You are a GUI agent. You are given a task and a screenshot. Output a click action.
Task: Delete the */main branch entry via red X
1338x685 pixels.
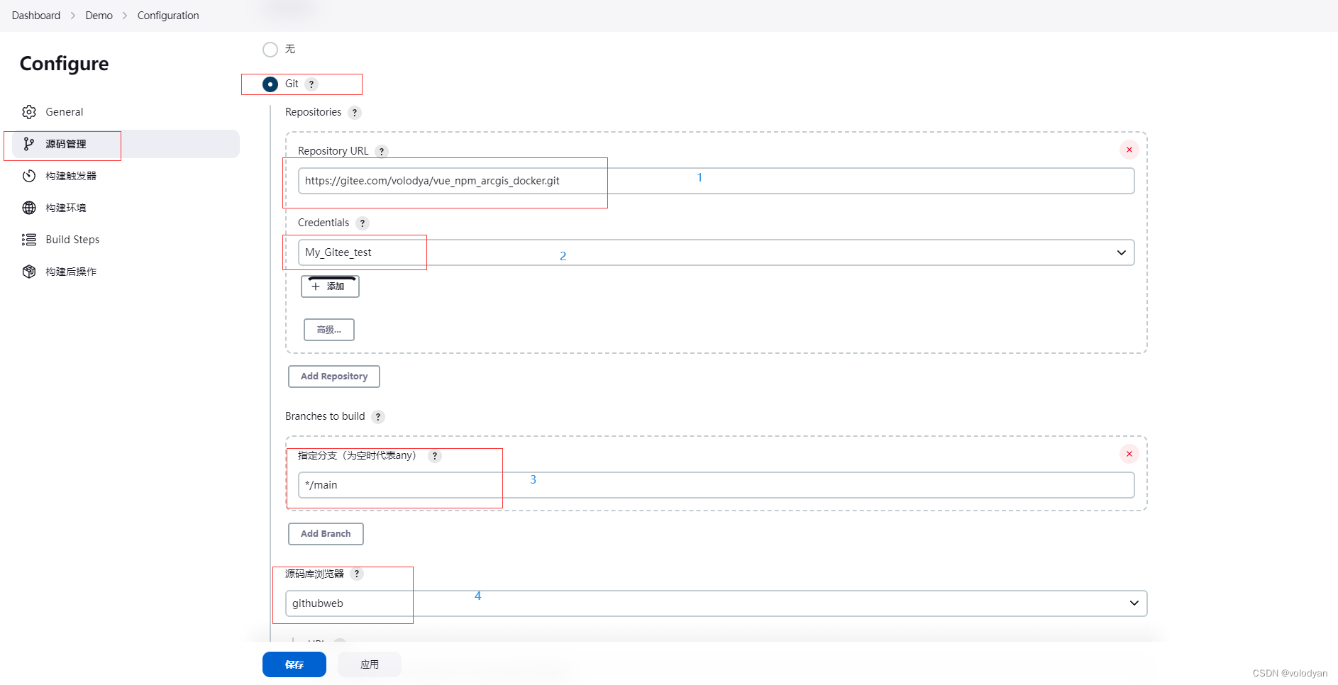[1129, 454]
